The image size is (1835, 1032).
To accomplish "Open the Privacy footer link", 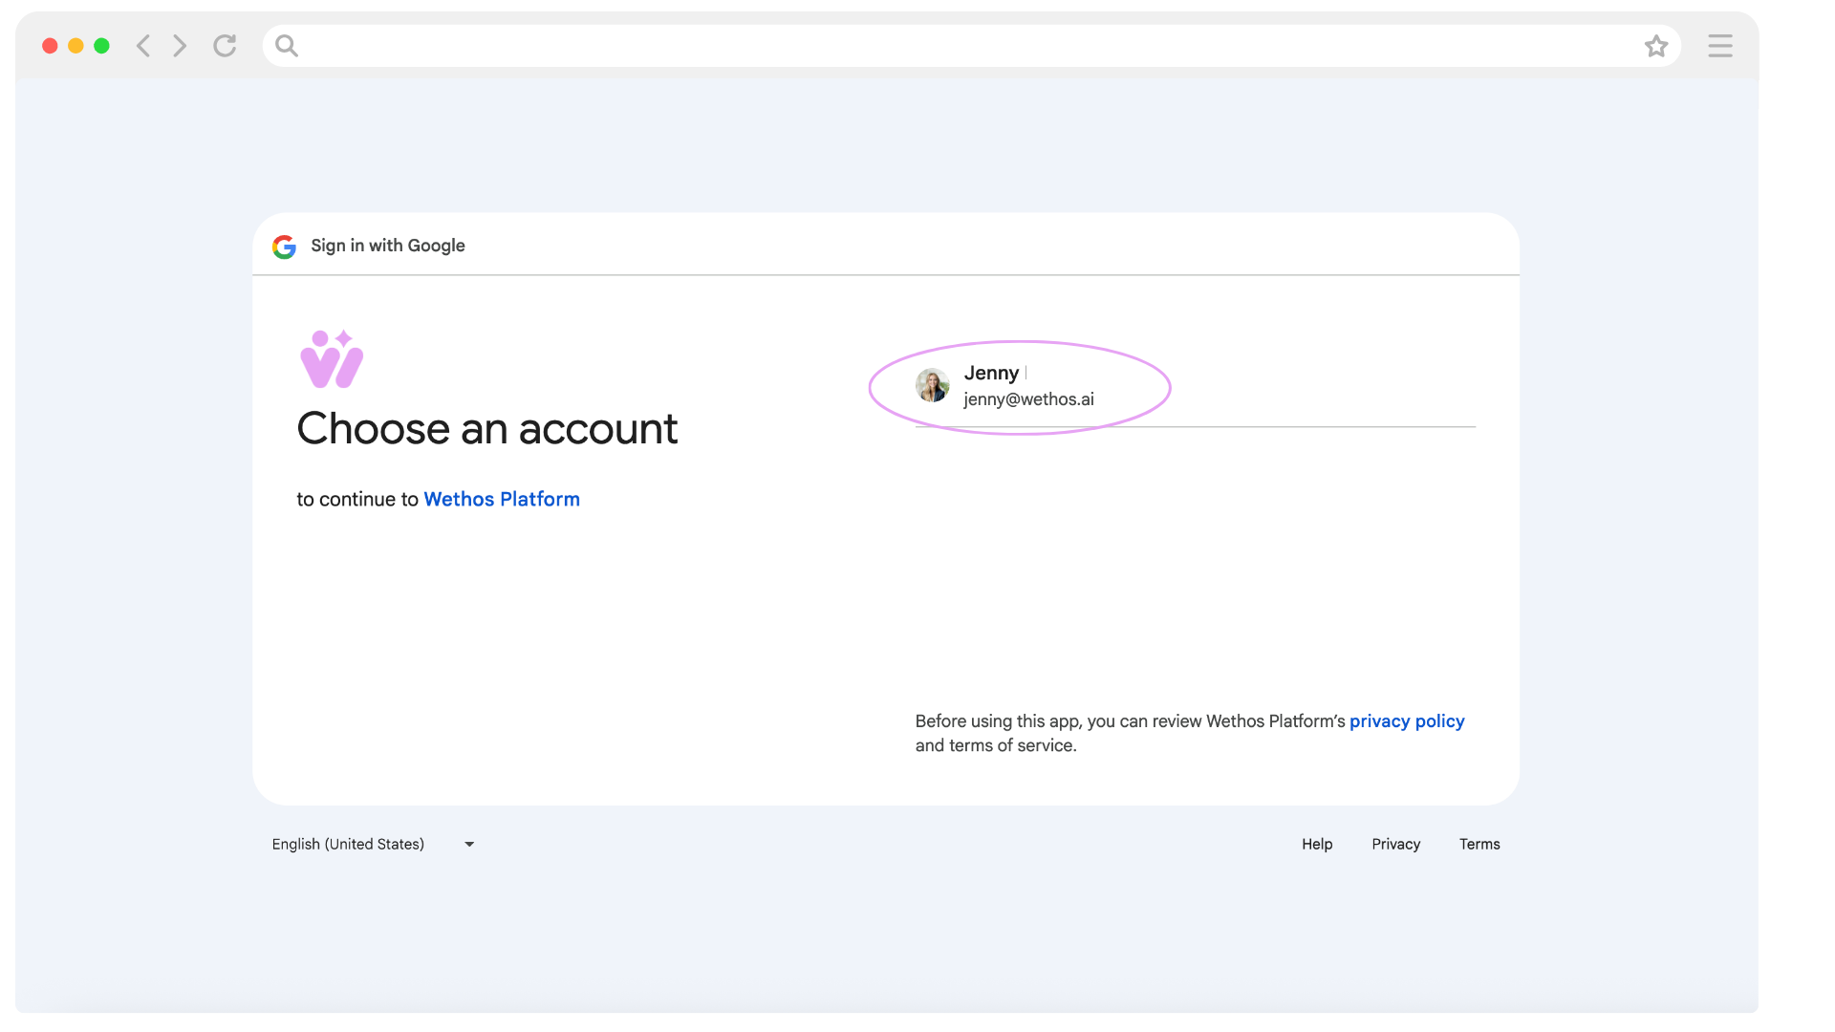I will pos(1396,844).
